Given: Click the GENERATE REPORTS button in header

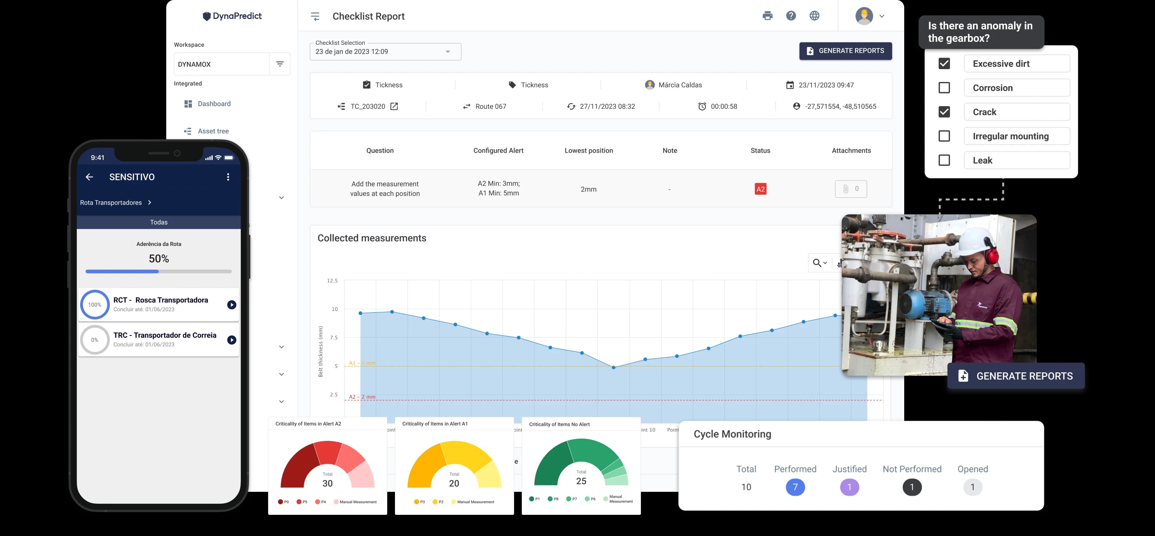Looking at the screenshot, I should tap(845, 51).
